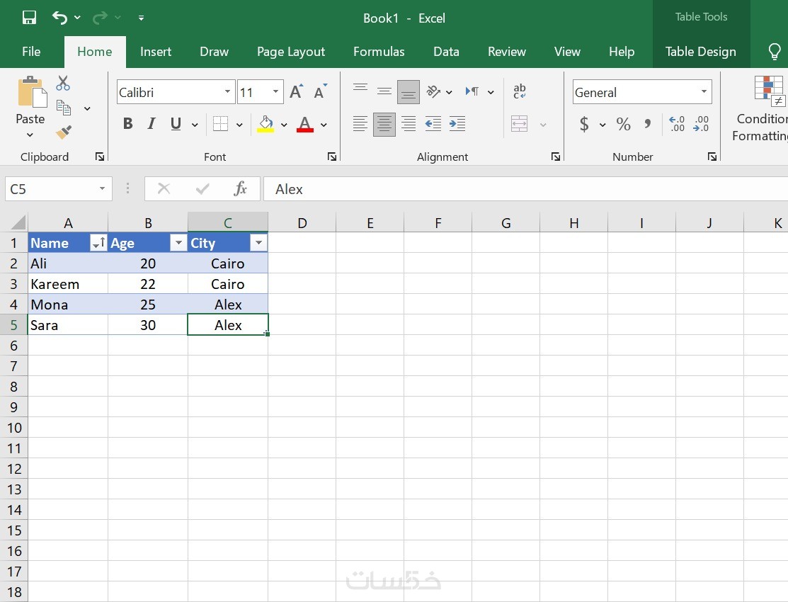Toggle Center horizontal alignment
This screenshot has height=602, width=788.
(384, 124)
